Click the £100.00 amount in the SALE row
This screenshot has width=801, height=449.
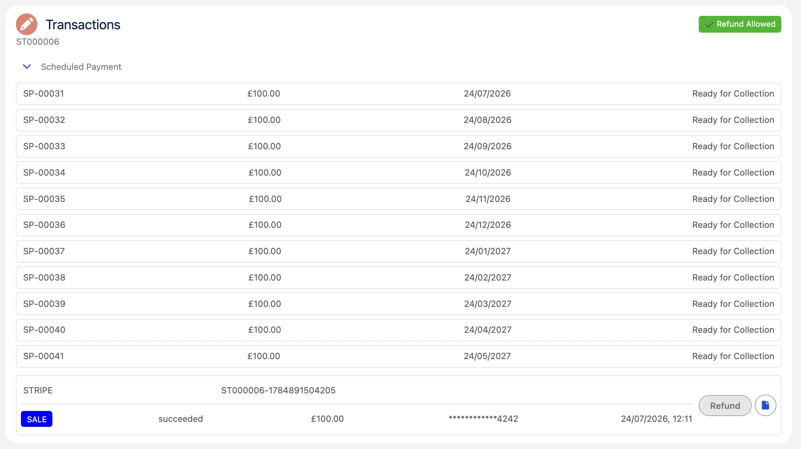[x=327, y=419]
